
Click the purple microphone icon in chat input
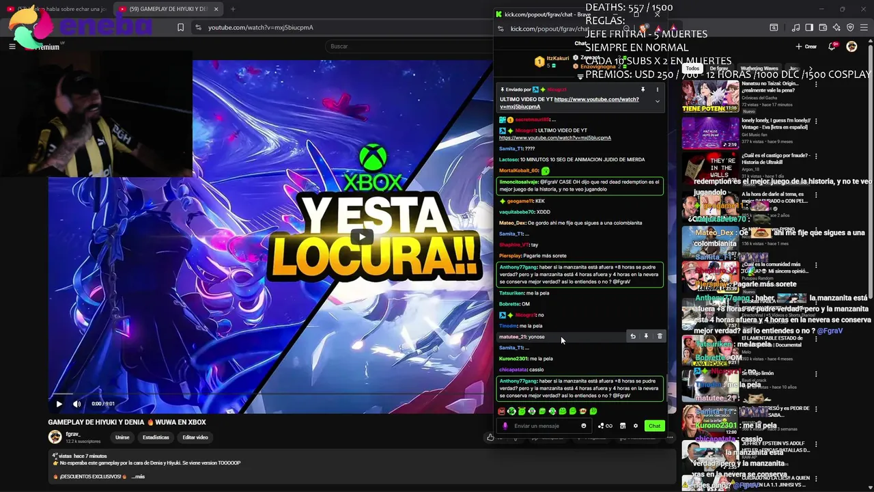505,426
